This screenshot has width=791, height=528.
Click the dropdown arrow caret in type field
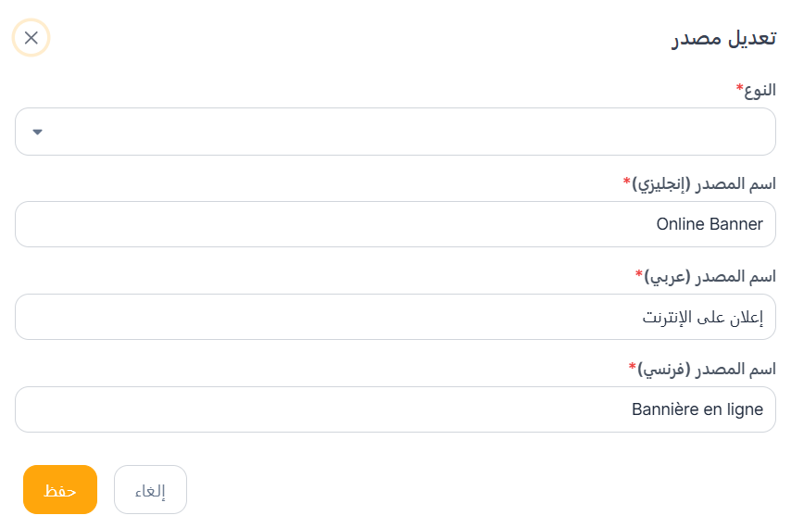tap(38, 132)
